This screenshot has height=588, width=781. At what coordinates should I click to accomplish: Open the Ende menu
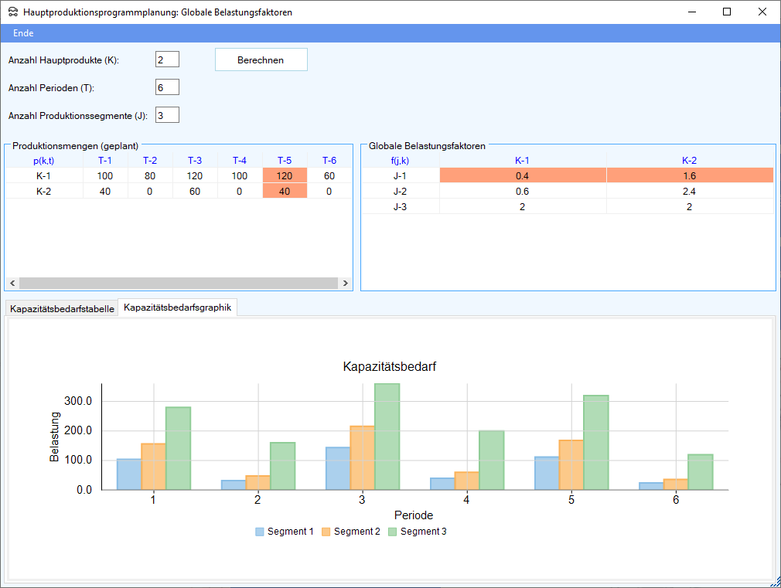click(23, 33)
